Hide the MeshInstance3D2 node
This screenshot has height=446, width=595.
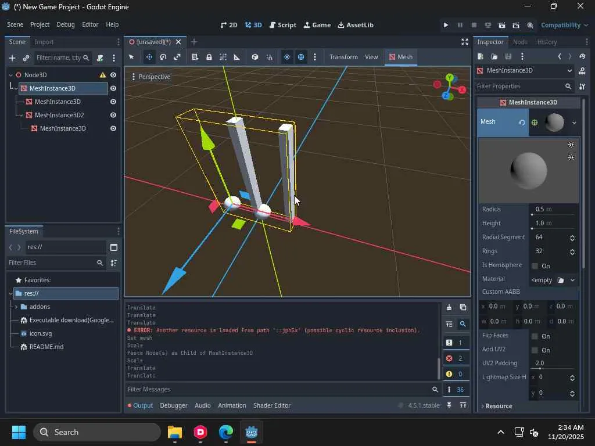click(x=113, y=115)
